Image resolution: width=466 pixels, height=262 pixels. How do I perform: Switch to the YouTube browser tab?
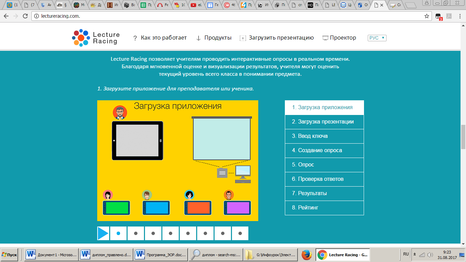coord(196,5)
